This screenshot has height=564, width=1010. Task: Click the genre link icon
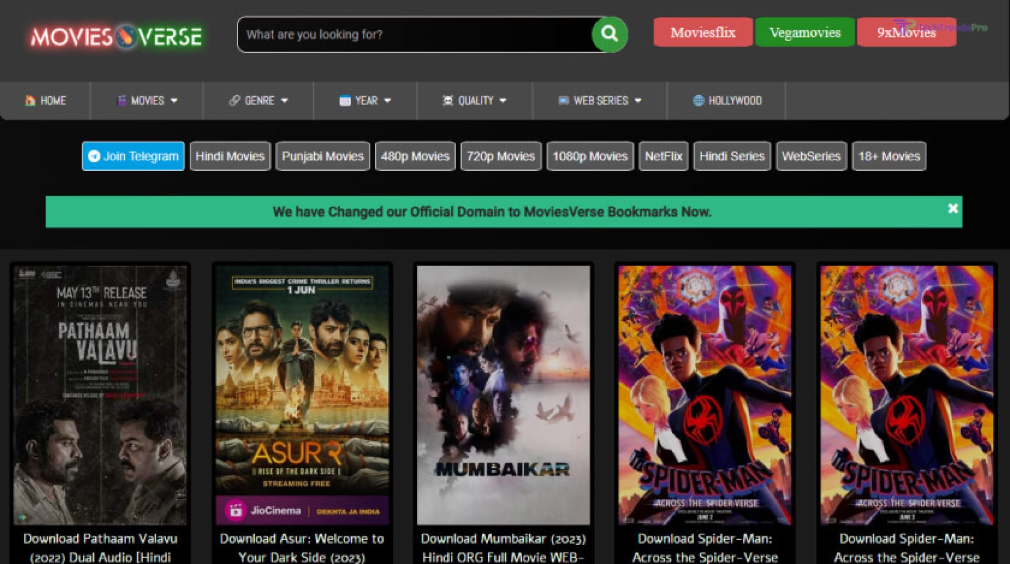pyautogui.click(x=234, y=100)
